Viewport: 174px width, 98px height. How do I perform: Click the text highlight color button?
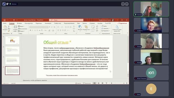click(49, 30)
